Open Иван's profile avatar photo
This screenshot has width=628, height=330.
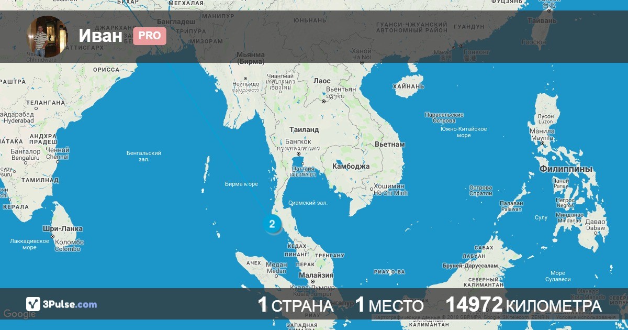coord(47,36)
